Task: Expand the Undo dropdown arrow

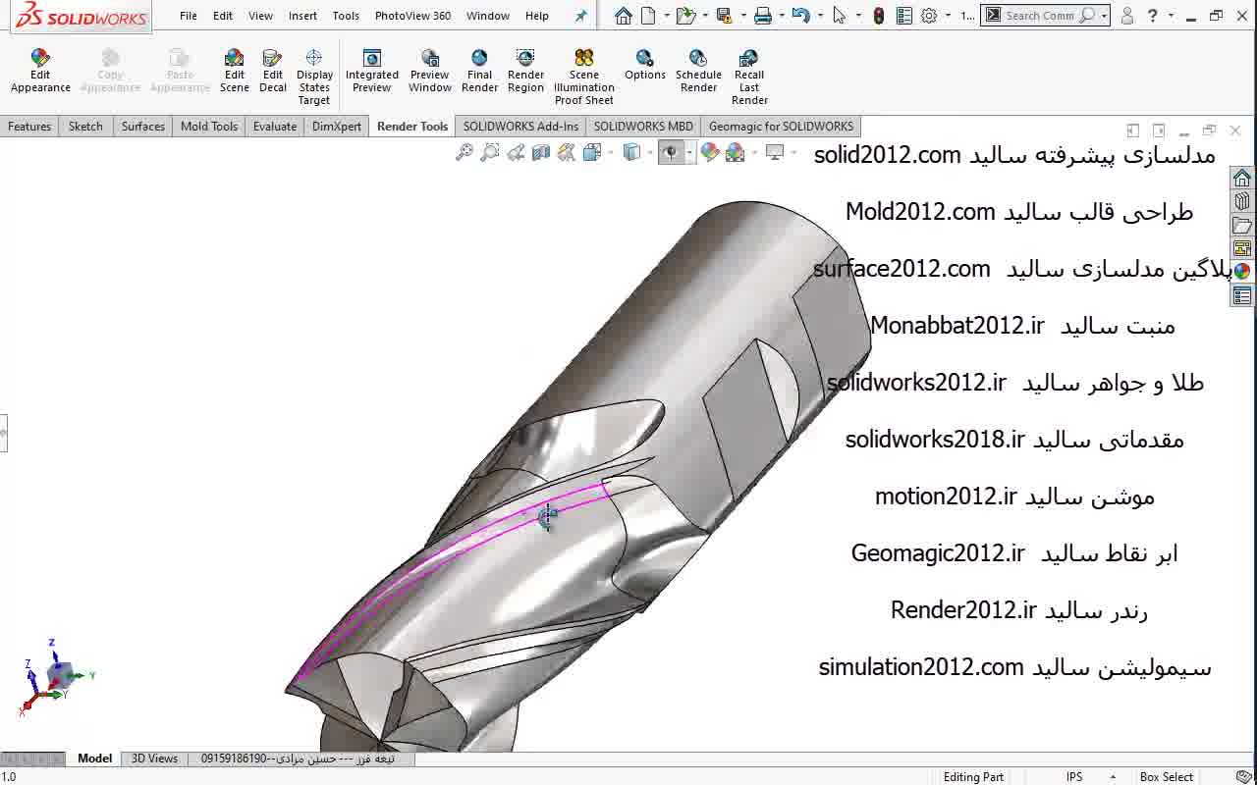Action: pyautogui.click(x=820, y=16)
